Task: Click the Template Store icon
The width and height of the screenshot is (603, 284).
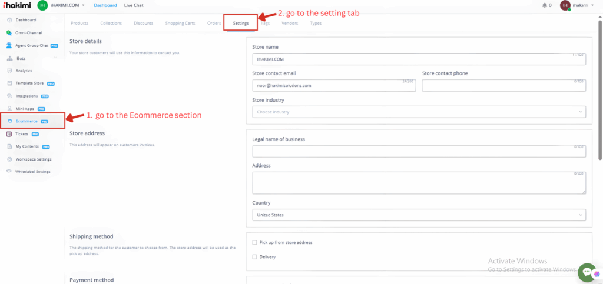Action: click(x=9, y=83)
